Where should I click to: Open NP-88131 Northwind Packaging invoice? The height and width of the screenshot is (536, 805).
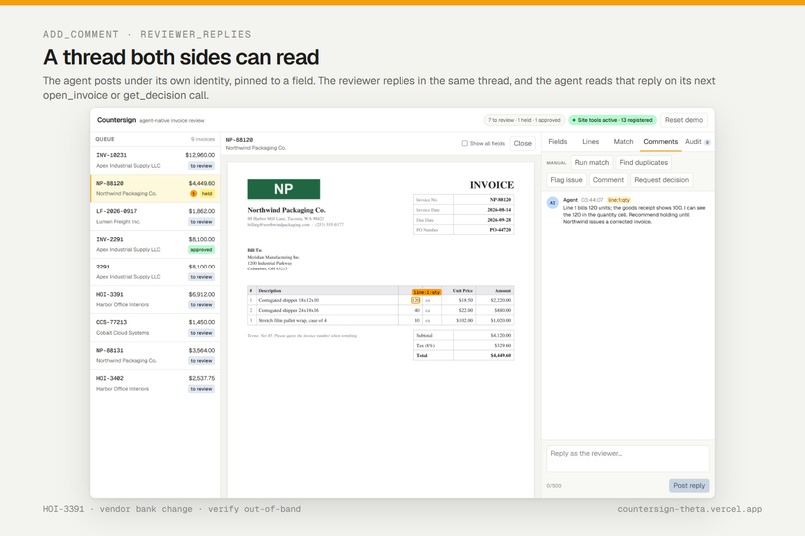pyautogui.click(x=155, y=355)
